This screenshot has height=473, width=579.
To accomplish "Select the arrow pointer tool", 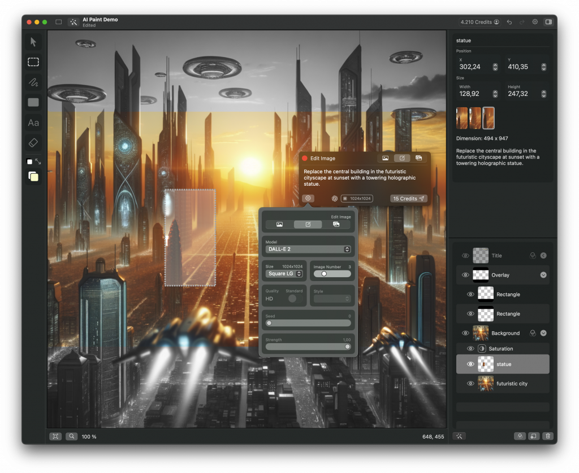I will tap(33, 42).
